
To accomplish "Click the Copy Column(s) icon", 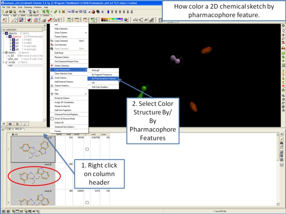I will click(x=52, y=41).
